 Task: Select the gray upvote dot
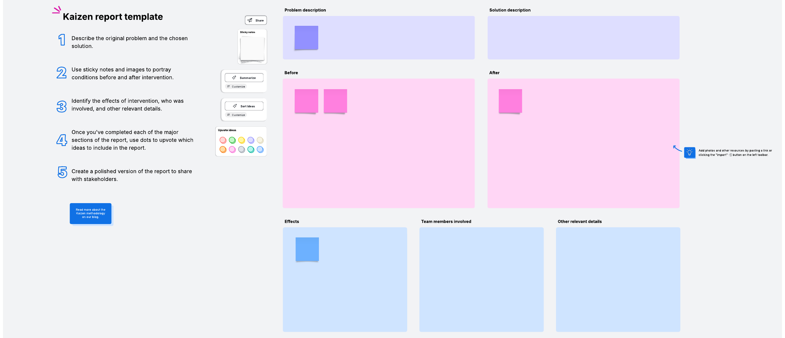pos(241,150)
